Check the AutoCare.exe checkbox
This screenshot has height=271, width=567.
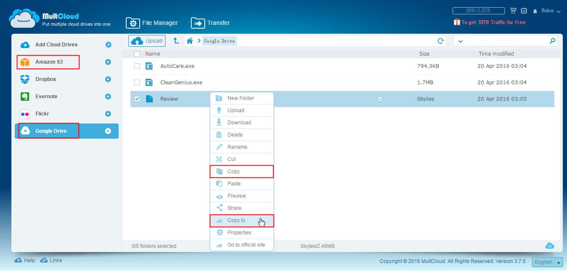coord(137,66)
